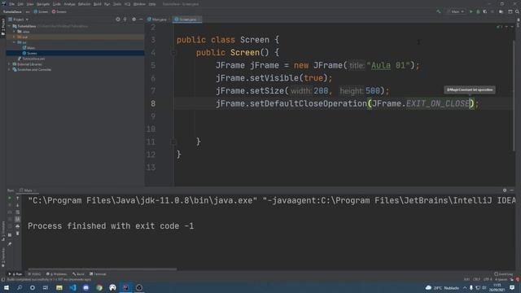Open the Window menu
The width and height of the screenshot is (521, 293).
point(139,4)
